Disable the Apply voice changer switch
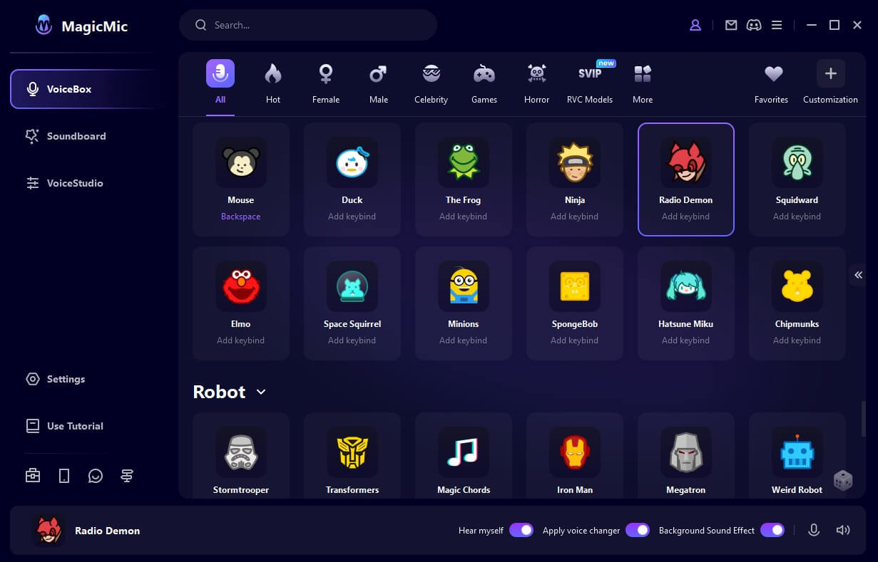The image size is (878, 562). coord(638,530)
